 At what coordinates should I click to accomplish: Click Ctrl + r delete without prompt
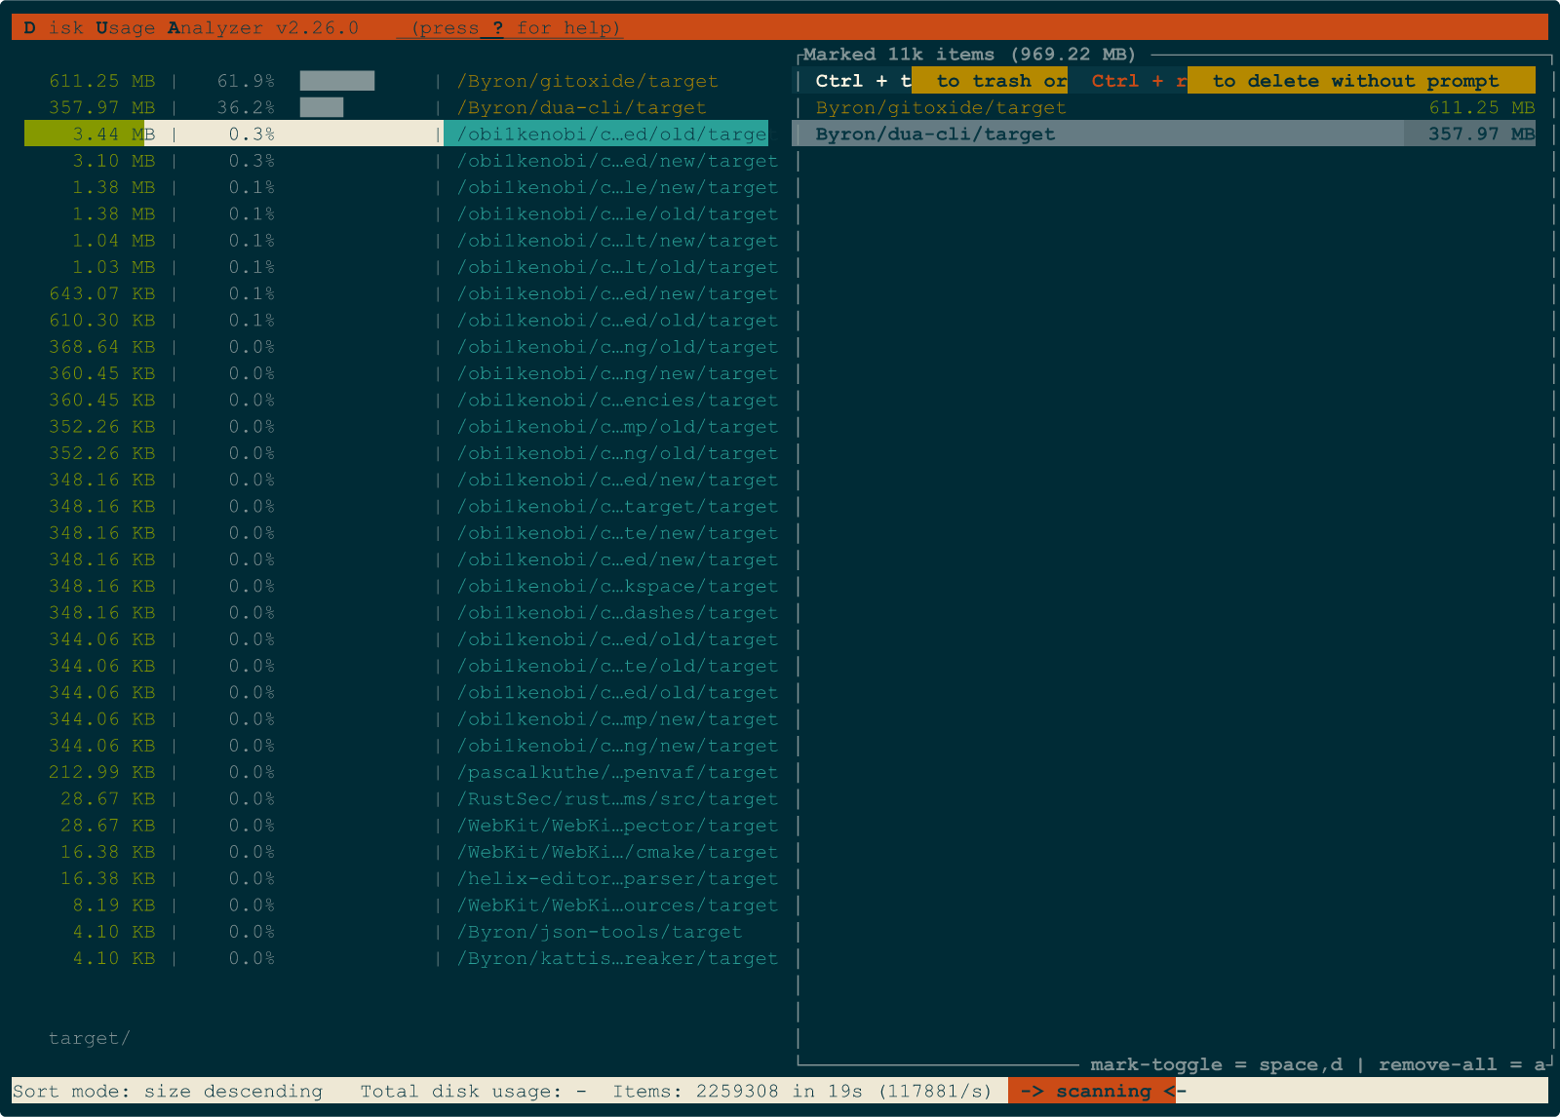click(x=1311, y=81)
